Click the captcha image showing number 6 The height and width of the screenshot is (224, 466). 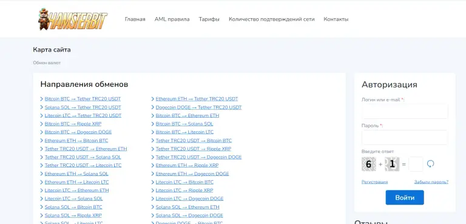click(368, 165)
